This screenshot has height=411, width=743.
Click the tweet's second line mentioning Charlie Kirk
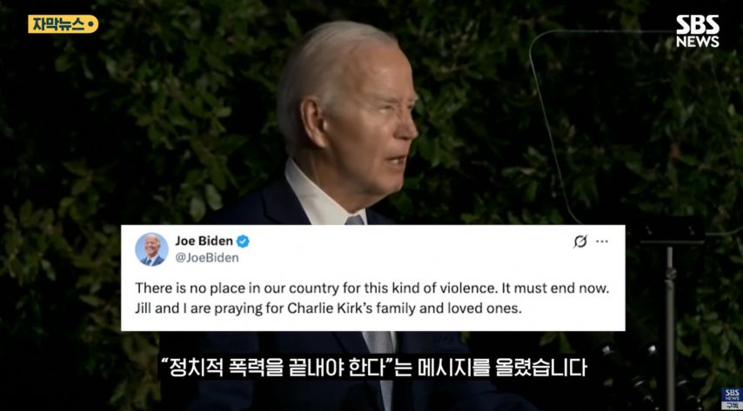click(x=328, y=308)
